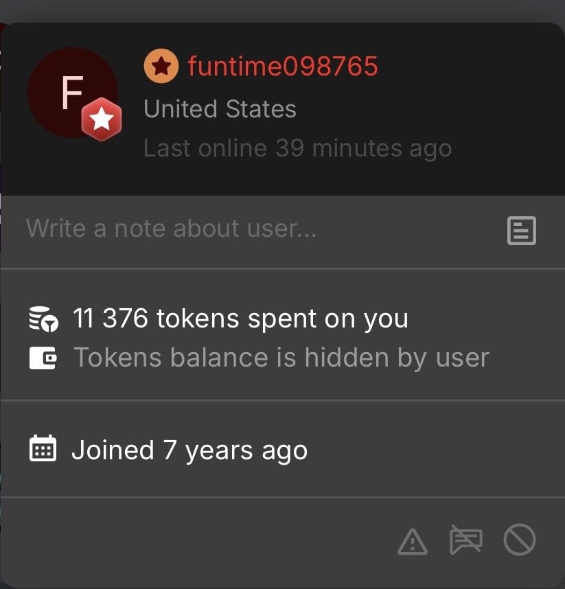Click the '11 376' token amount number
565x589 pixels.
pyautogui.click(x=111, y=319)
